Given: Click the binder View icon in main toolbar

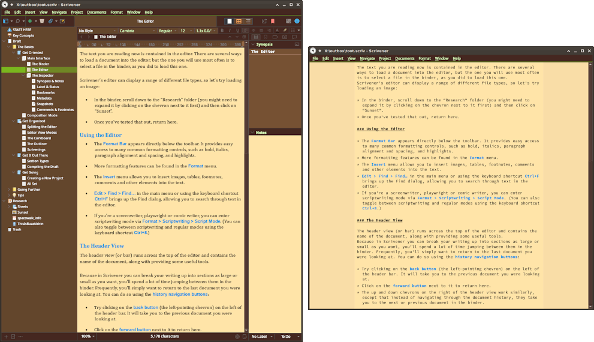Looking at the screenshot, I should [x=5, y=21].
